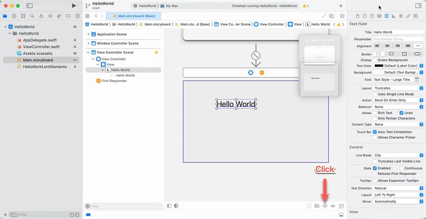Show the View Effects inspector fx icon

click(x=416, y=16)
